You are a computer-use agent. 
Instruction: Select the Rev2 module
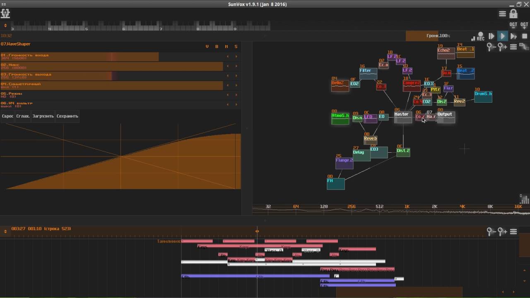(x=459, y=102)
